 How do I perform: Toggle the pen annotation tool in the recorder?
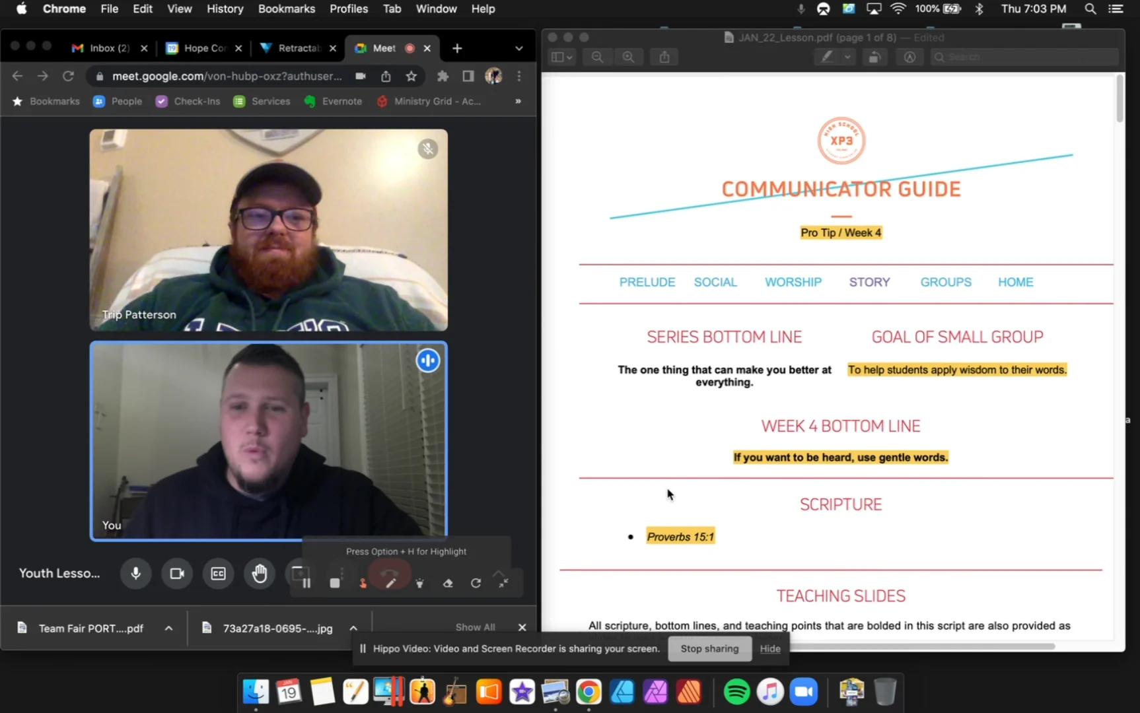point(390,583)
